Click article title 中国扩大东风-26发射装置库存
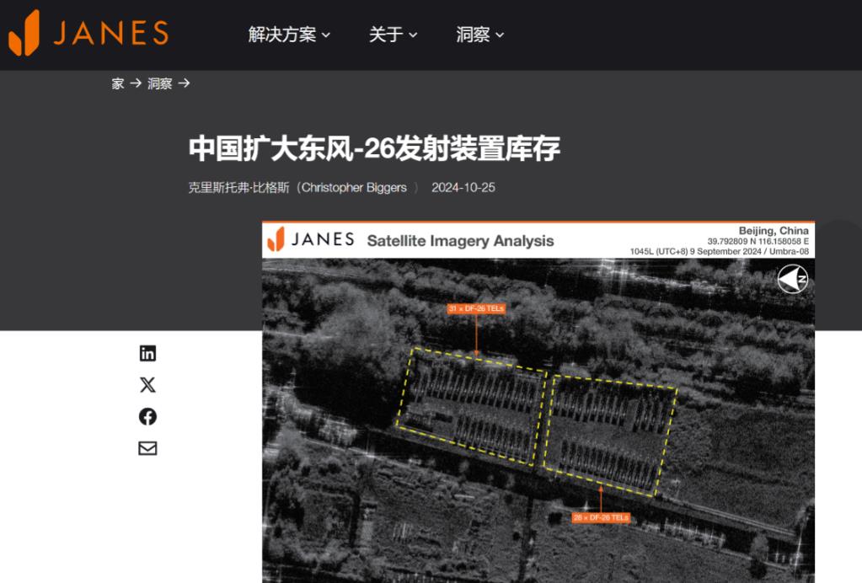 (x=374, y=148)
